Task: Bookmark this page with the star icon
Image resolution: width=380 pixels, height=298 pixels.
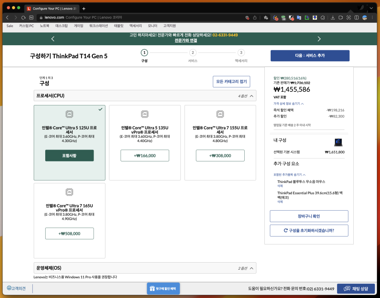Action: pos(266,17)
